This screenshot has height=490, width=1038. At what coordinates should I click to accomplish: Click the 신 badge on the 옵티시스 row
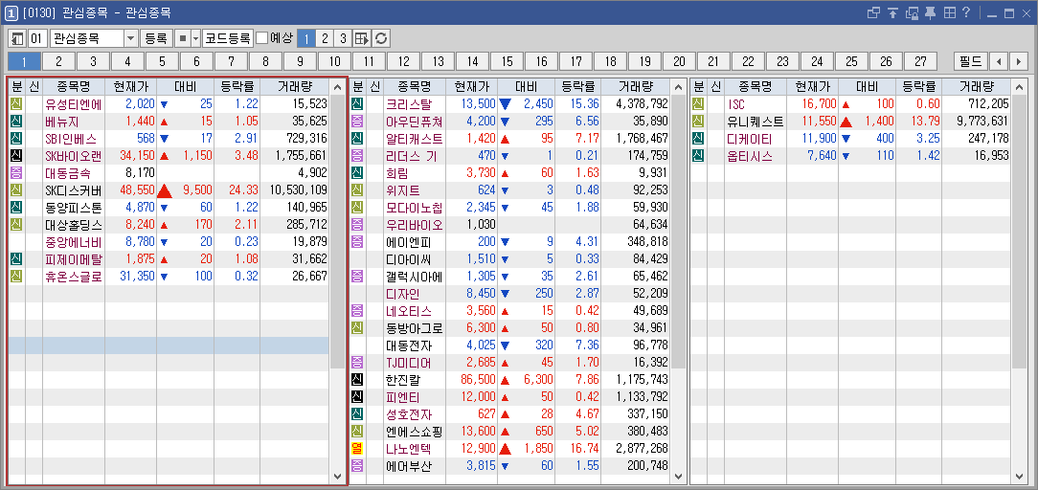coord(698,156)
